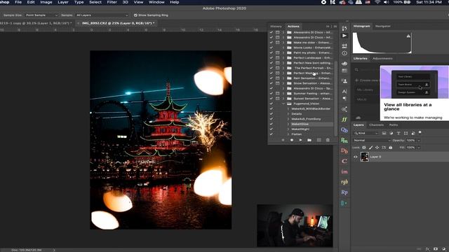Toggle Show Sampling Ring checkbox
449x252 pixels.
pyautogui.click(x=135, y=15)
